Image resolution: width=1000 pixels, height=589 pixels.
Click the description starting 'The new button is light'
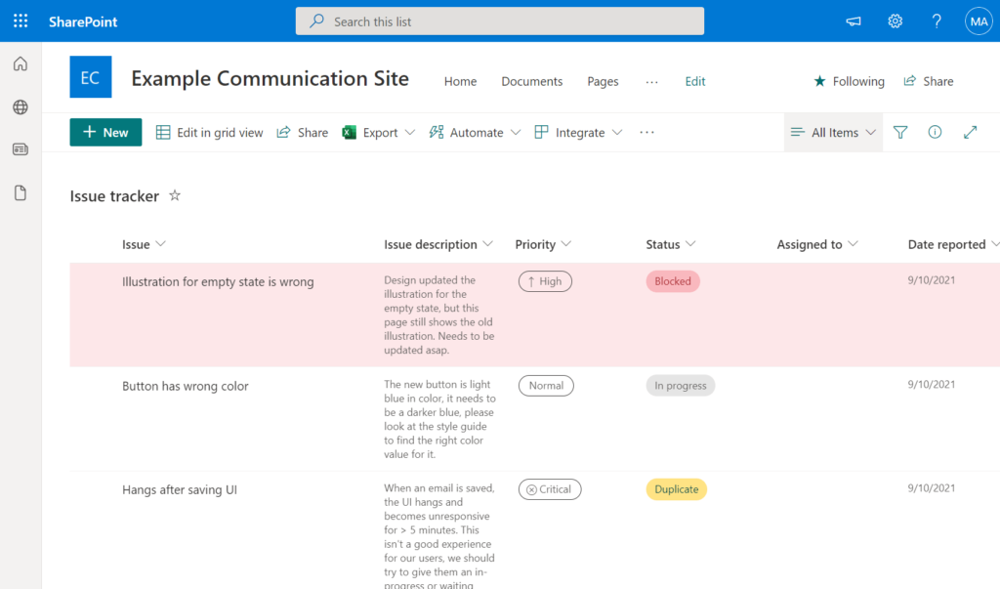click(x=439, y=419)
